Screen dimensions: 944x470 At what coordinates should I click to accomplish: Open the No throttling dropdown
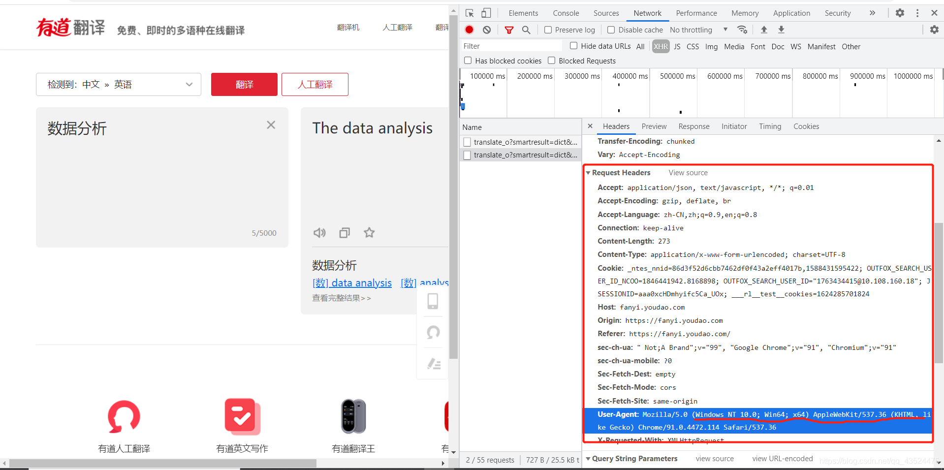pos(699,30)
